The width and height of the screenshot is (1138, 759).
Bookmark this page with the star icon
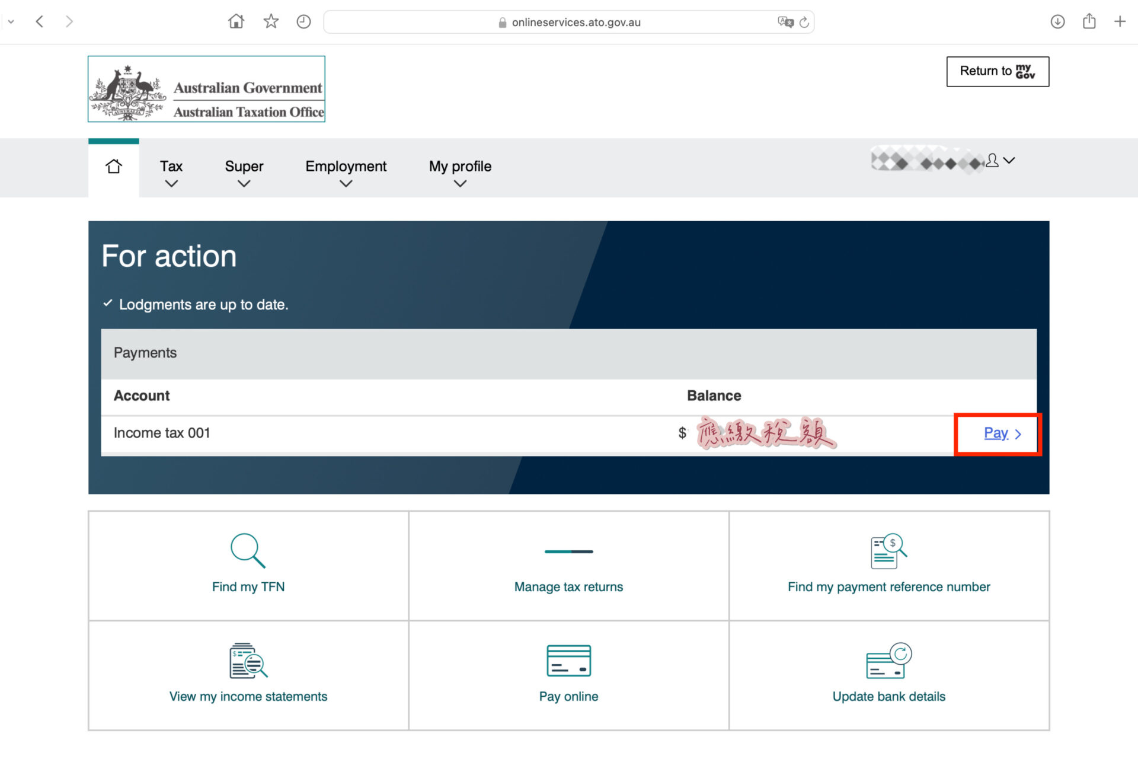click(x=271, y=22)
